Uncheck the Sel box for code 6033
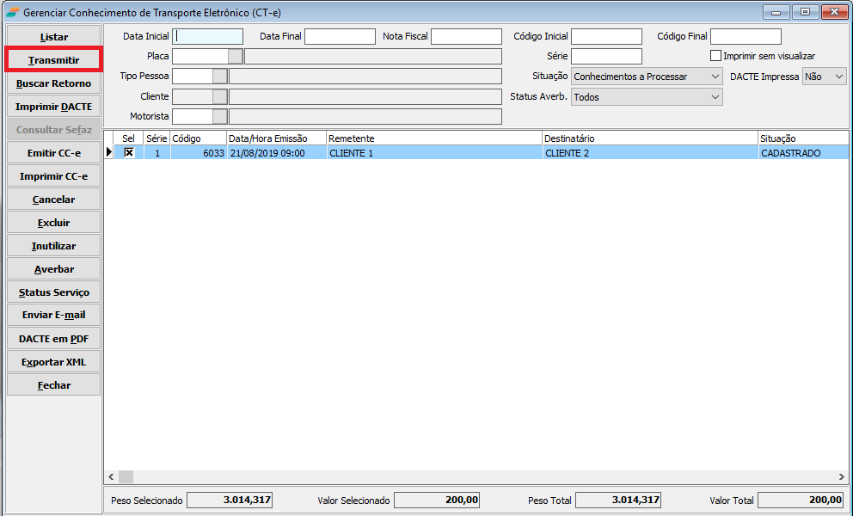This screenshot has width=853, height=516. pos(129,152)
